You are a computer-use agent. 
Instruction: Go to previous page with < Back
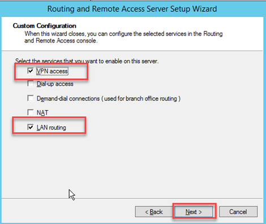[x=154, y=212]
